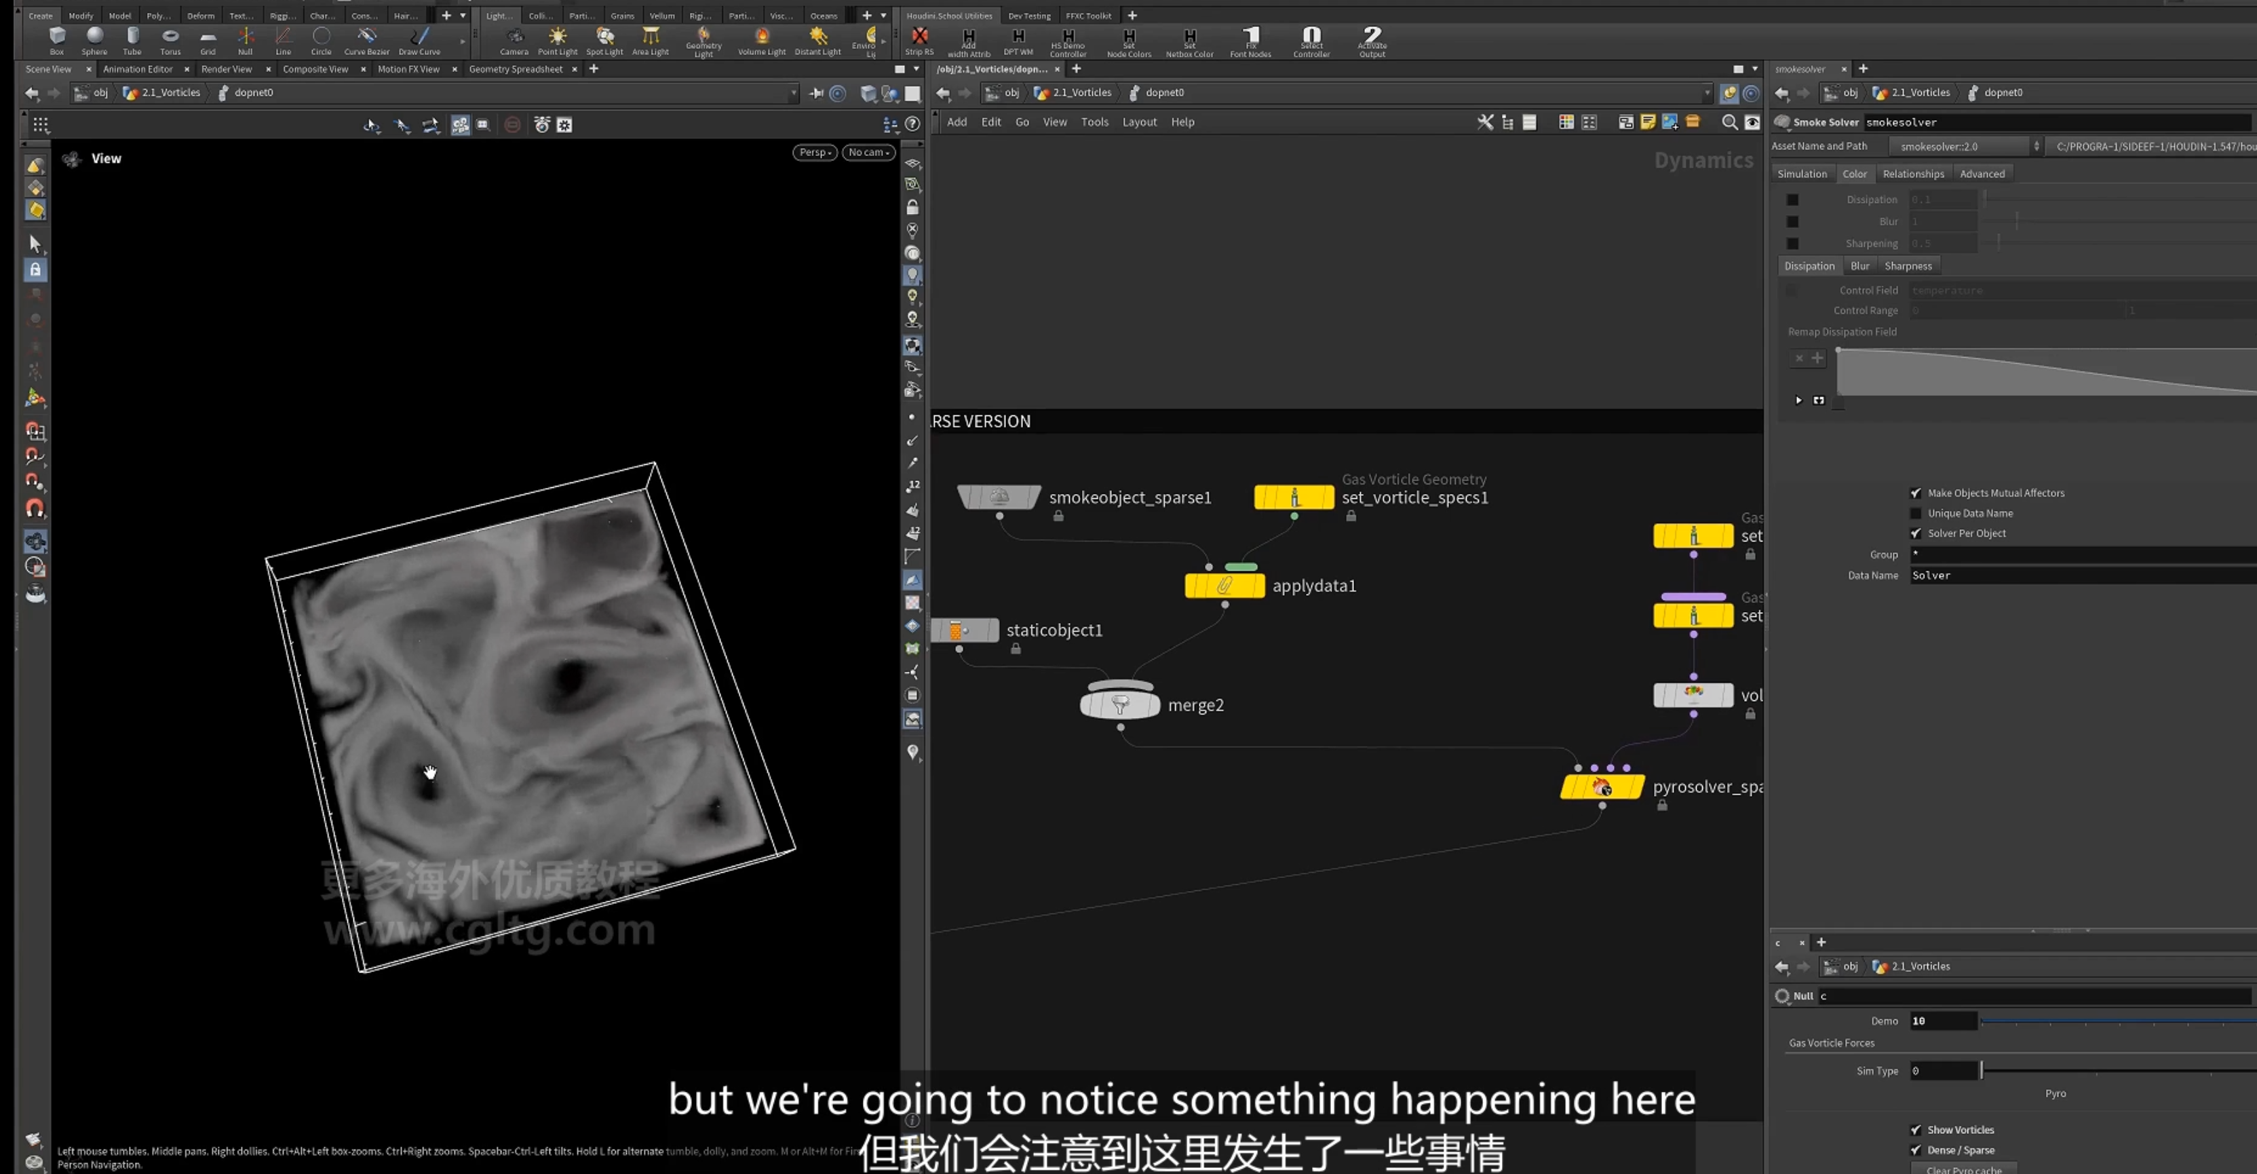
Task: Open the Layout menu in network editor
Action: coord(1139,122)
